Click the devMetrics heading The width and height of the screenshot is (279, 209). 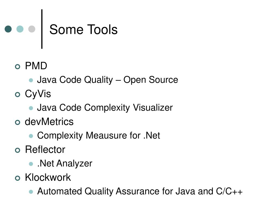(x=49, y=122)
